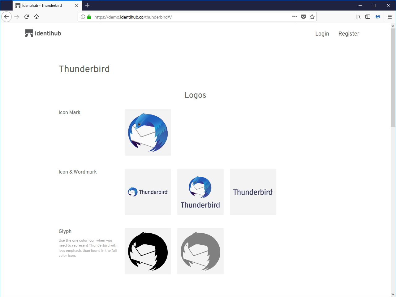Click the scrollbar up arrow
Image resolution: width=396 pixels, height=297 pixels.
pyautogui.click(x=393, y=26)
